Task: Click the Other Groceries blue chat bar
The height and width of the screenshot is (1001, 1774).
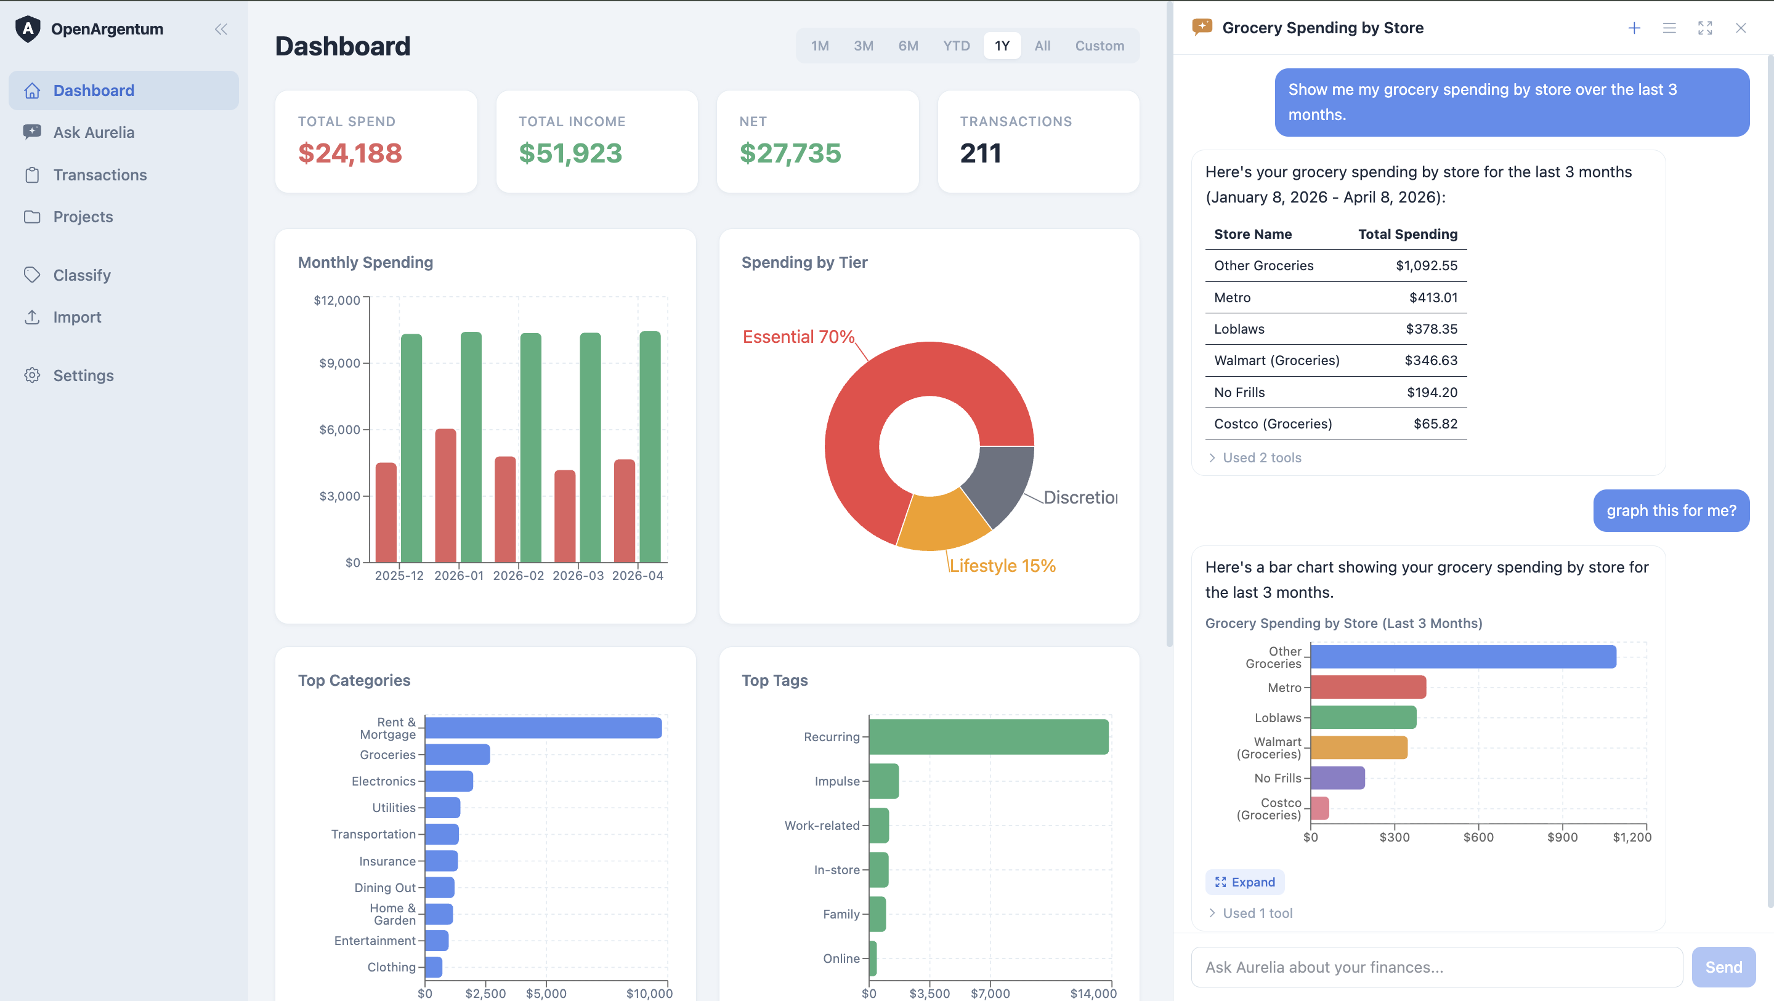Action: tap(1464, 657)
